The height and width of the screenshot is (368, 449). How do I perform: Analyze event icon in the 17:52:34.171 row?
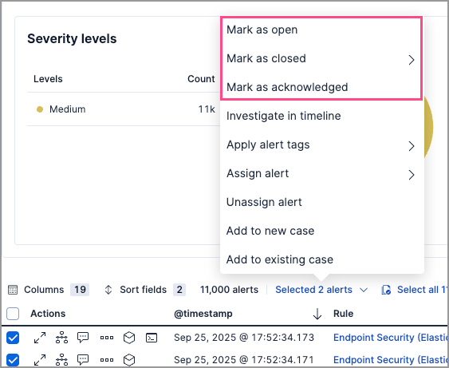click(x=61, y=360)
